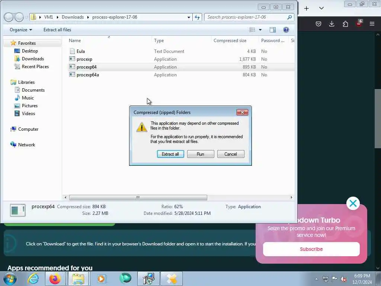Open Downloads in Favorites
The height and width of the screenshot is (286, 381).
pyautogui.click(x=33, y=58)
